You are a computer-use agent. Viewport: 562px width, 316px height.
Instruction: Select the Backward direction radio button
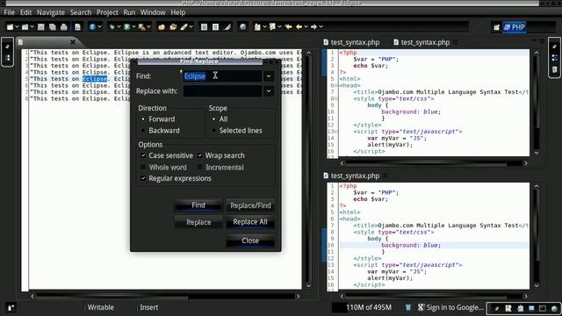click(x=143, y=131)
